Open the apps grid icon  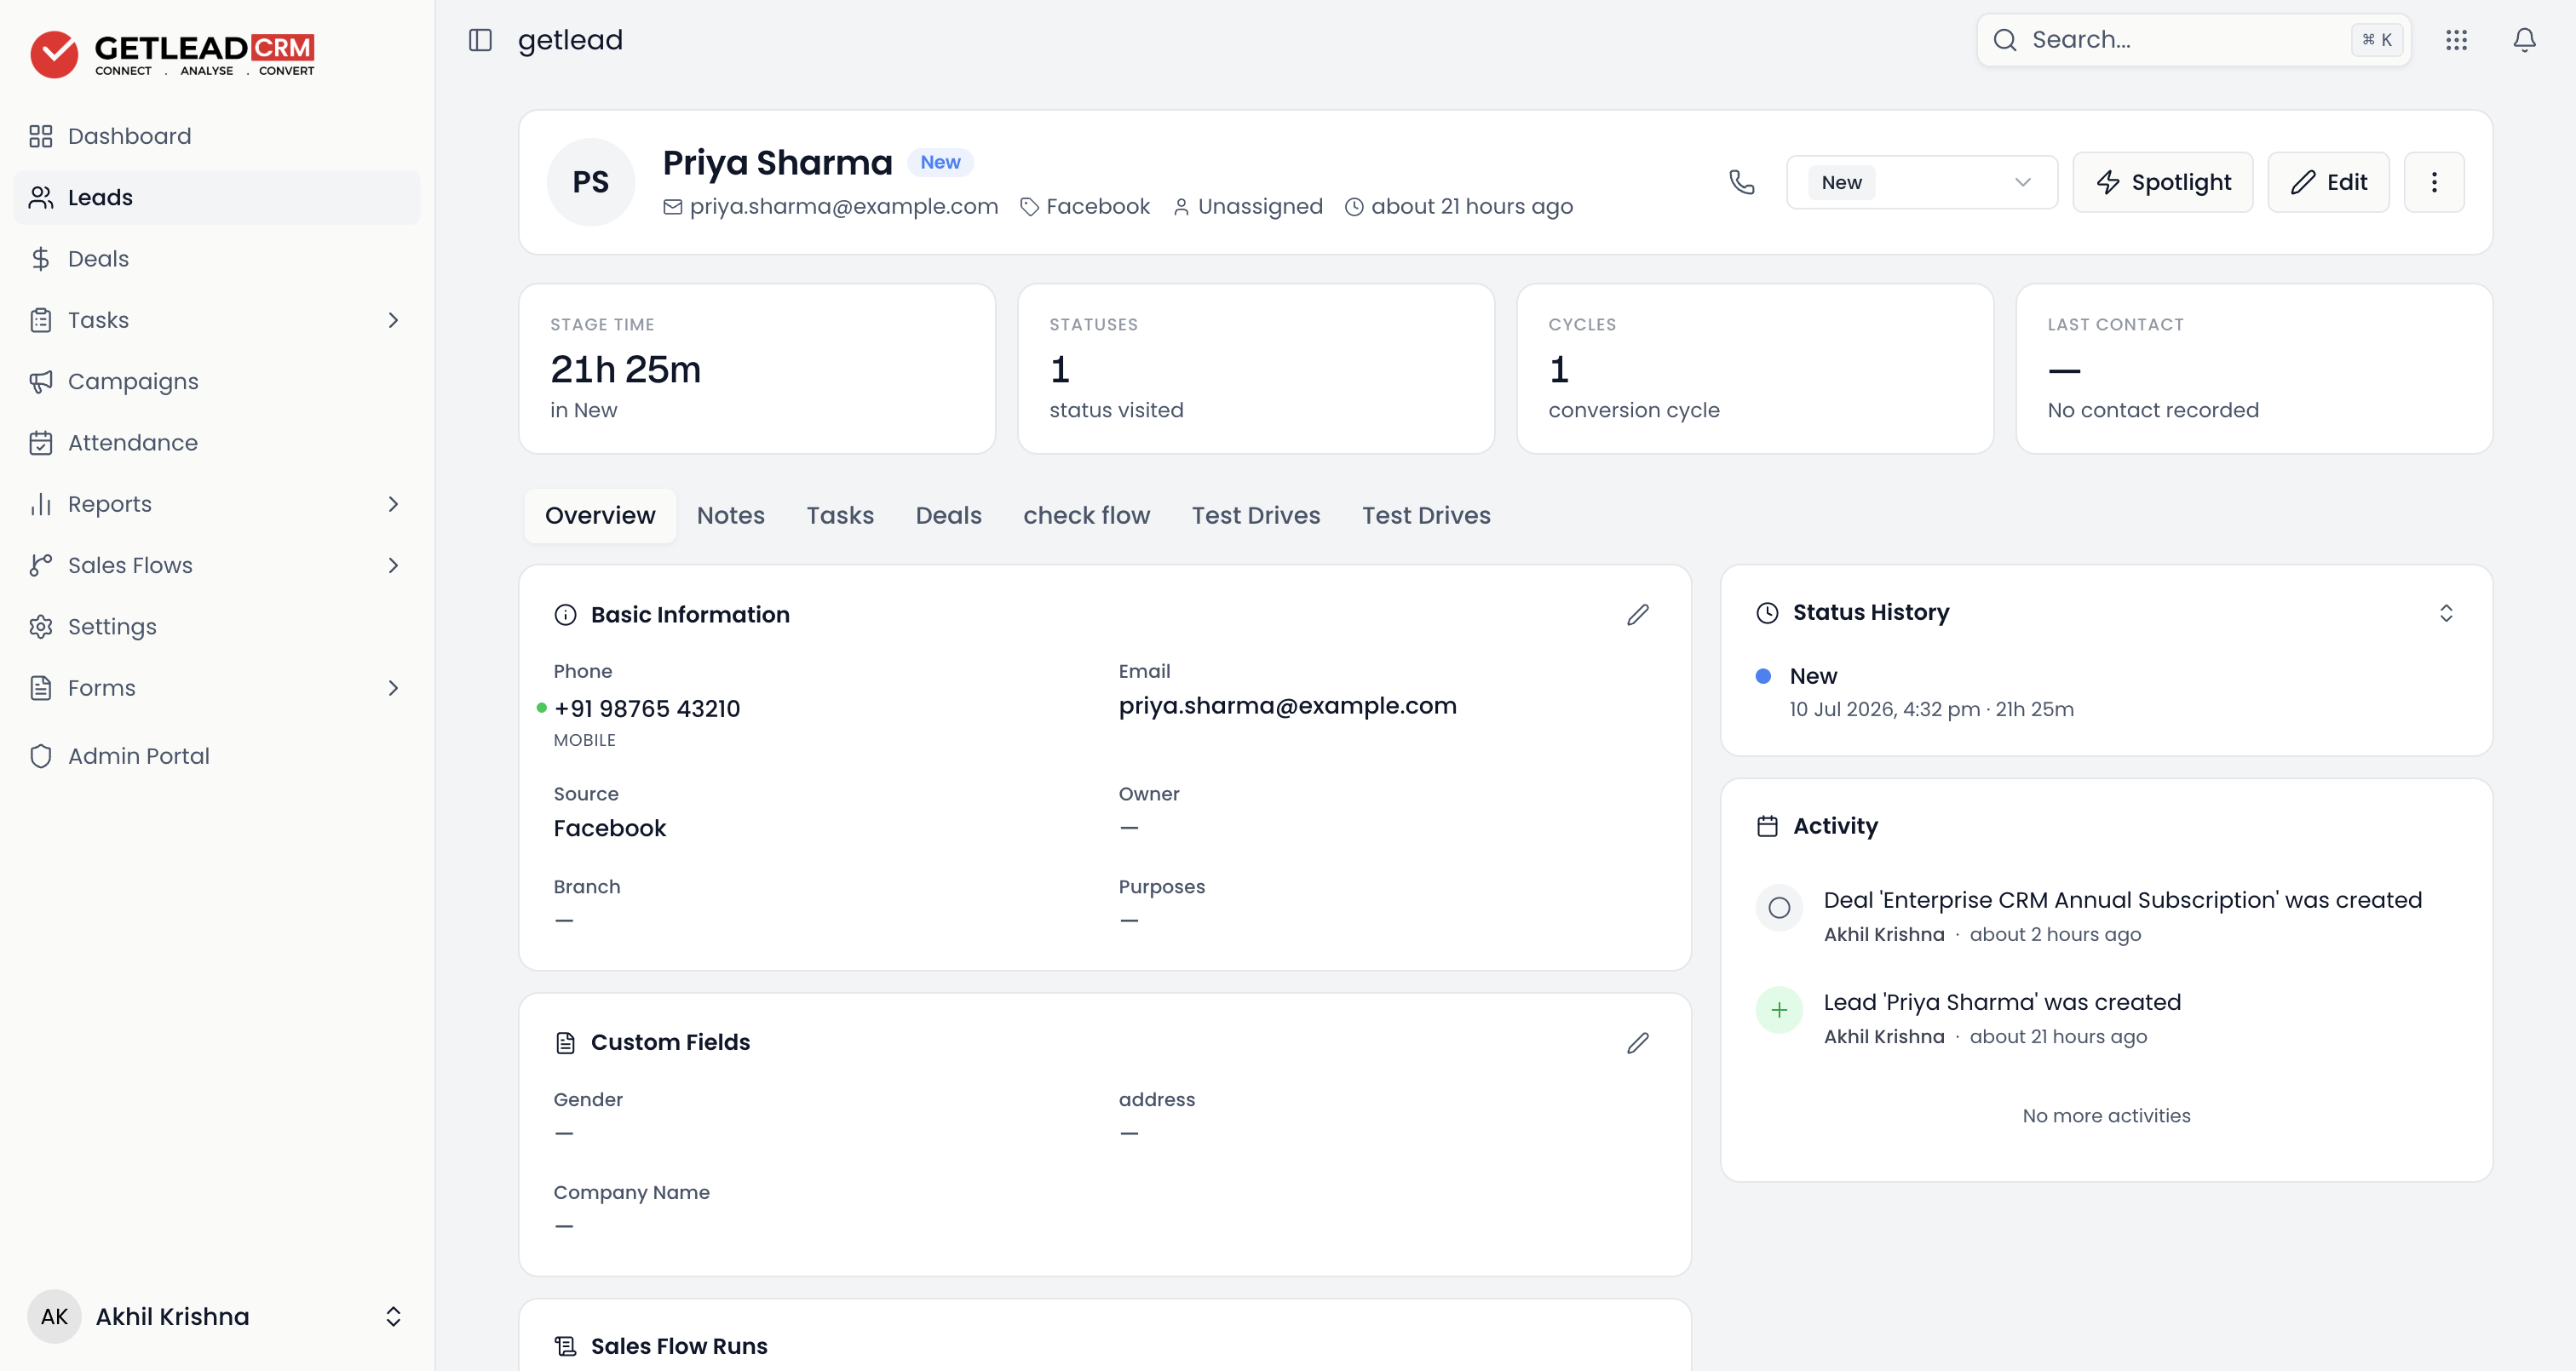coord(2456,40)
